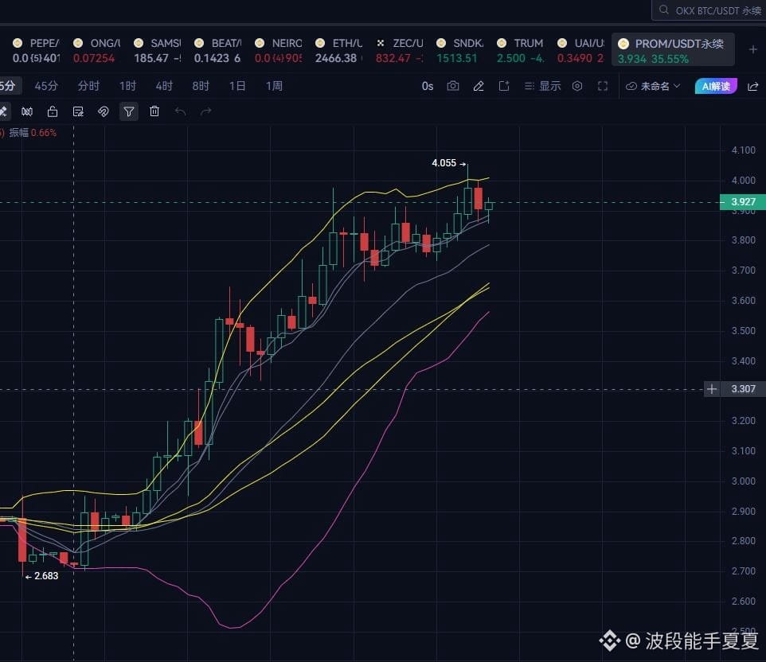Open the edit drawings list icon

78,112
